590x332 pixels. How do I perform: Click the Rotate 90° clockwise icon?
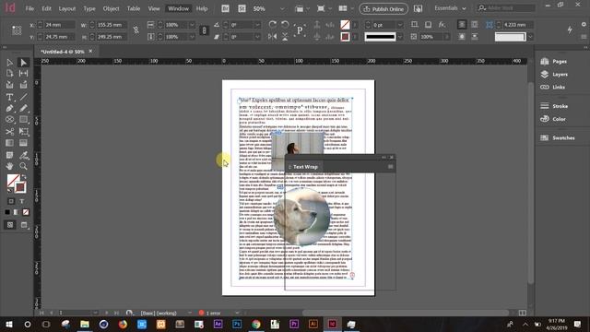[x=273, y=25]
